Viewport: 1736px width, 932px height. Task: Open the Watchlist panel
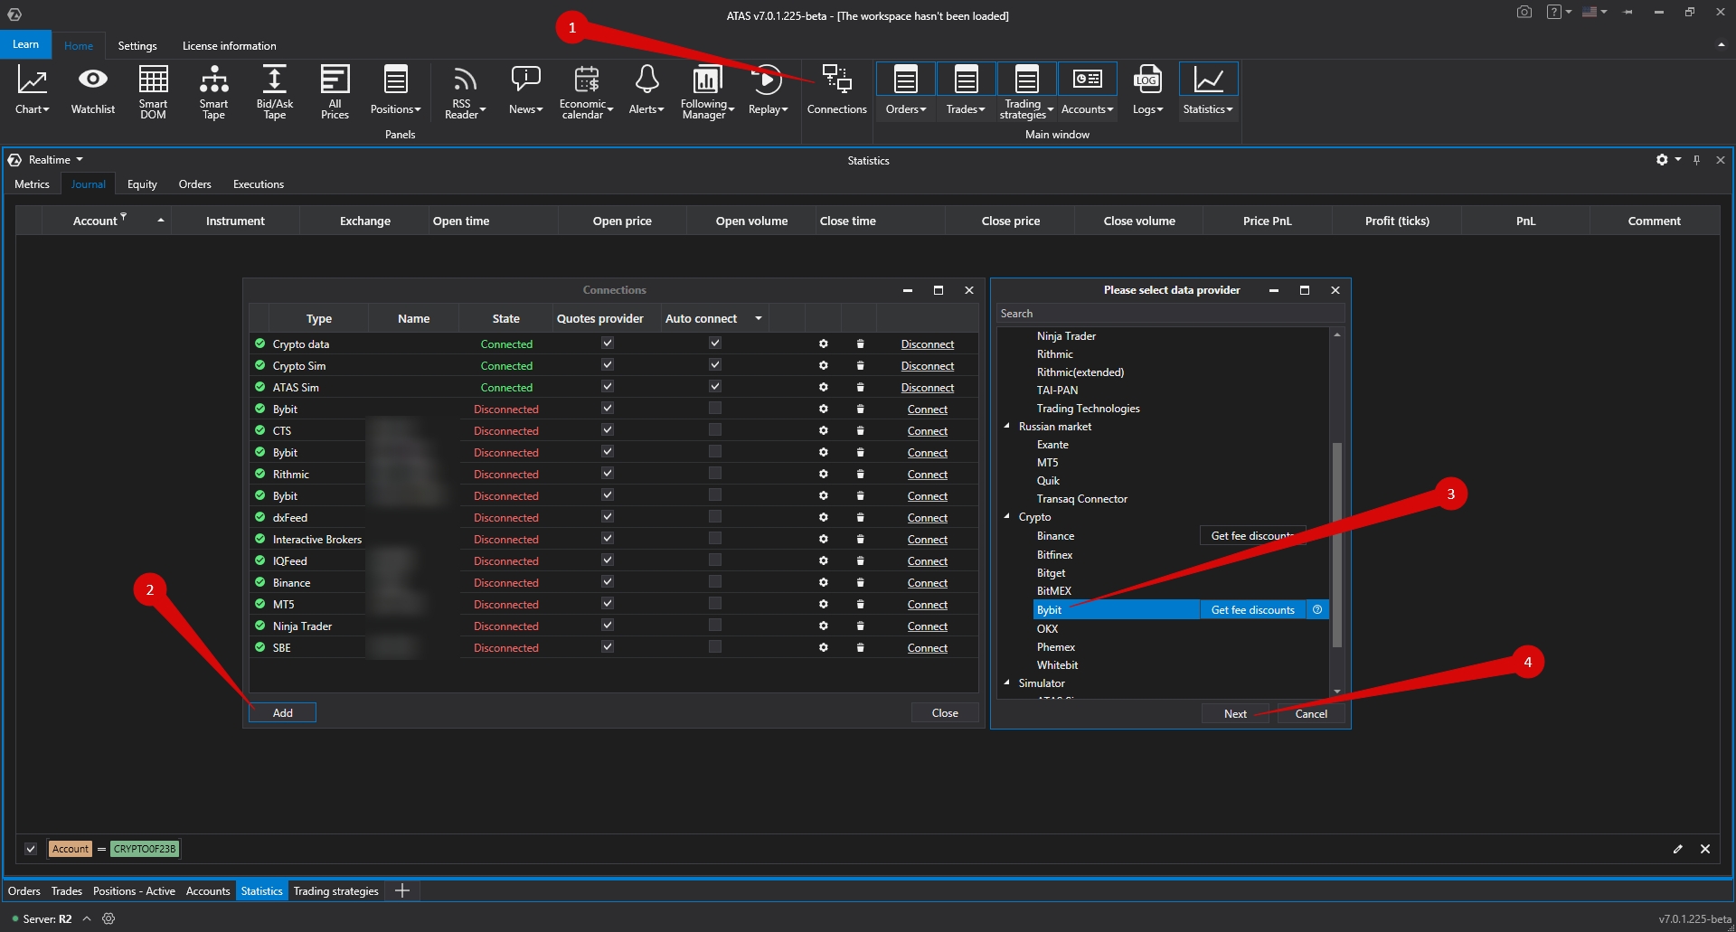point(92,91)
